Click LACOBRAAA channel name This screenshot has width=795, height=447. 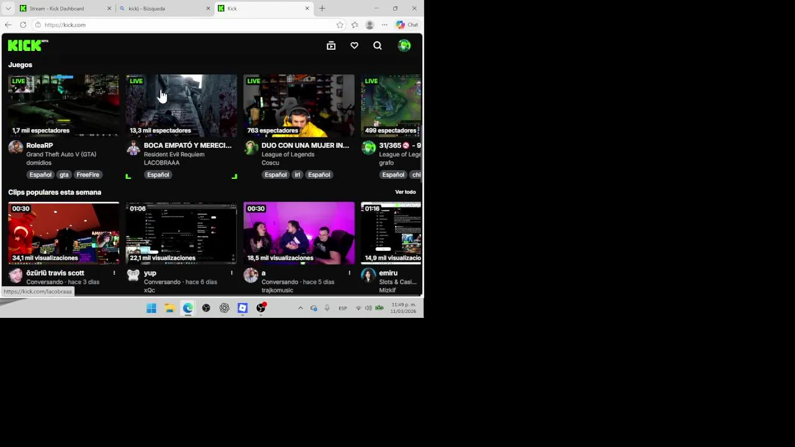tap(161, 163)
